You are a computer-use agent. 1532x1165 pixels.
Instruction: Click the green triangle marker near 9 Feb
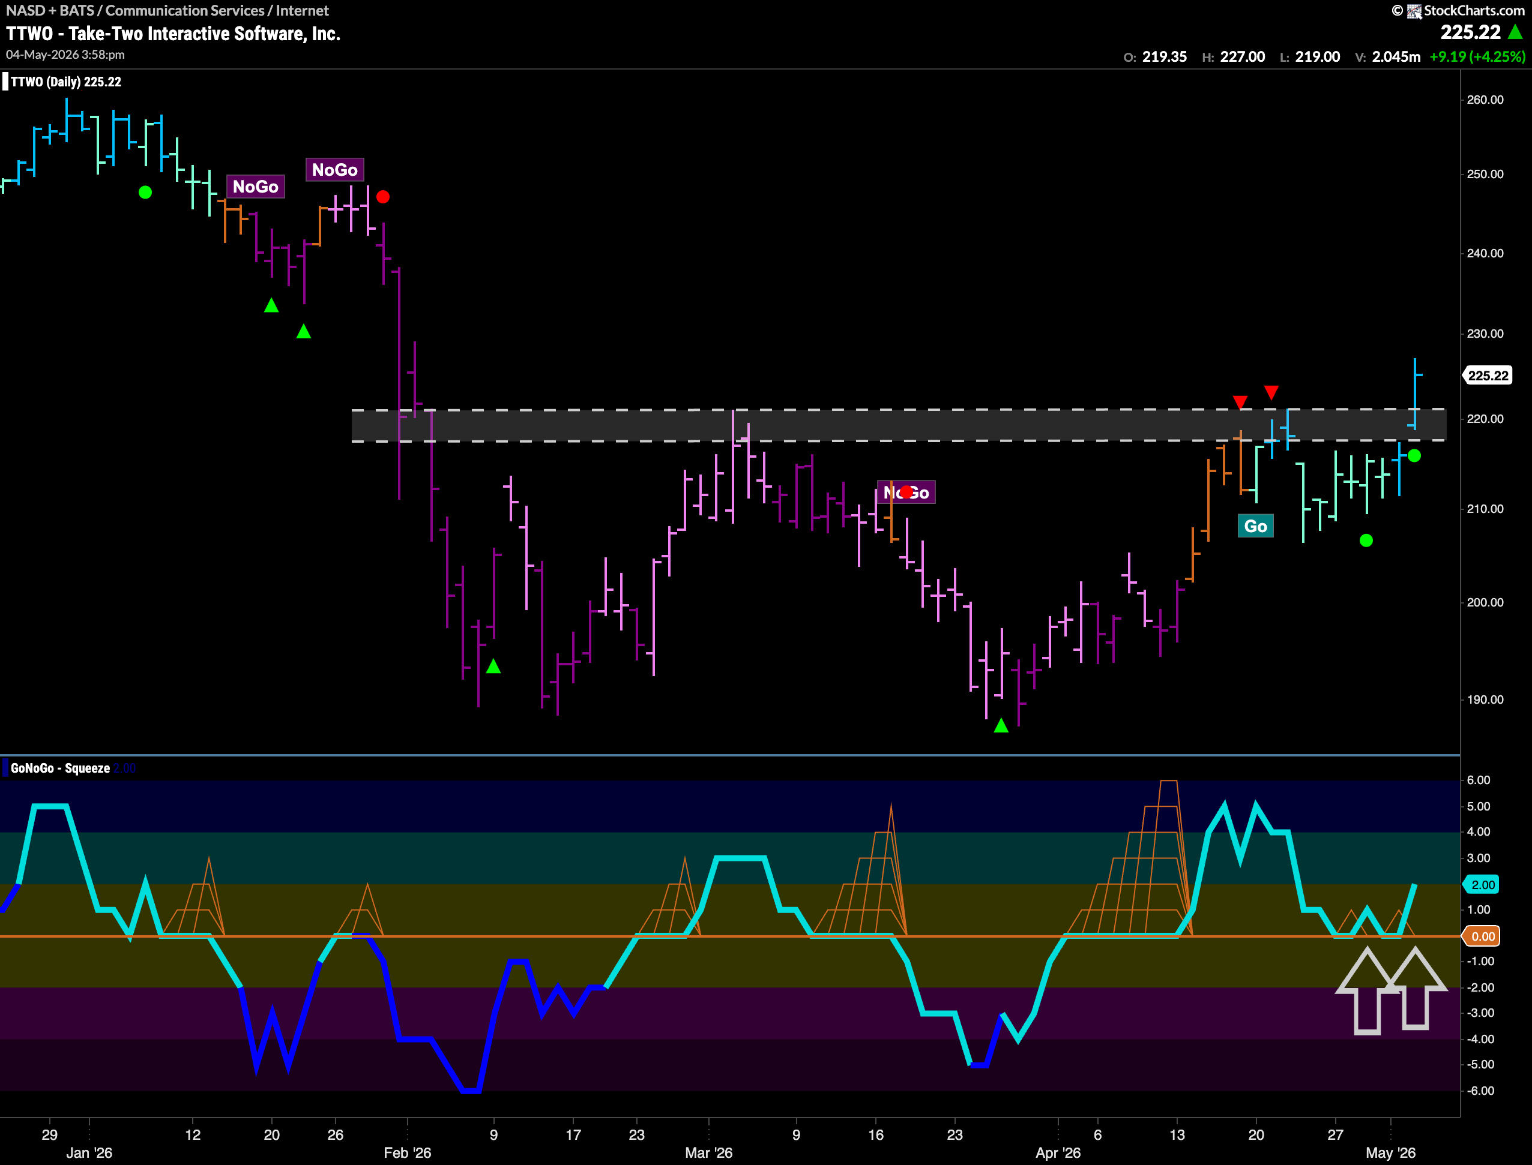tap(493, 666)
